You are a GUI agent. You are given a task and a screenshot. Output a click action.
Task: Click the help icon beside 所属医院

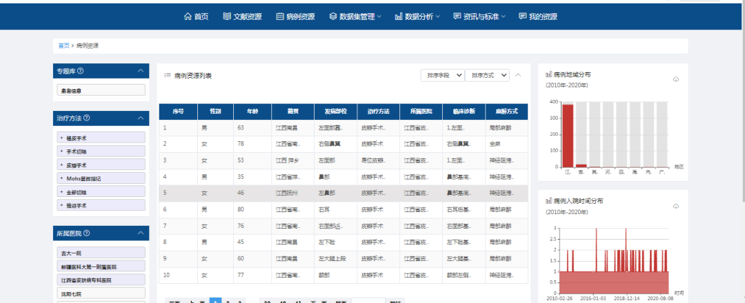point(86,234)
